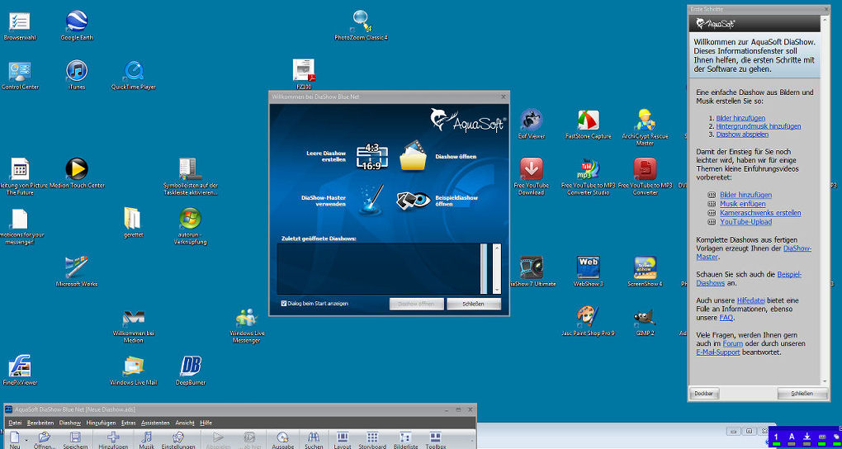Uncheck 'Dialog beim Start anzeigen' checkbox
The height and width of the screenshot is (449, 842).
coord(284,304)
